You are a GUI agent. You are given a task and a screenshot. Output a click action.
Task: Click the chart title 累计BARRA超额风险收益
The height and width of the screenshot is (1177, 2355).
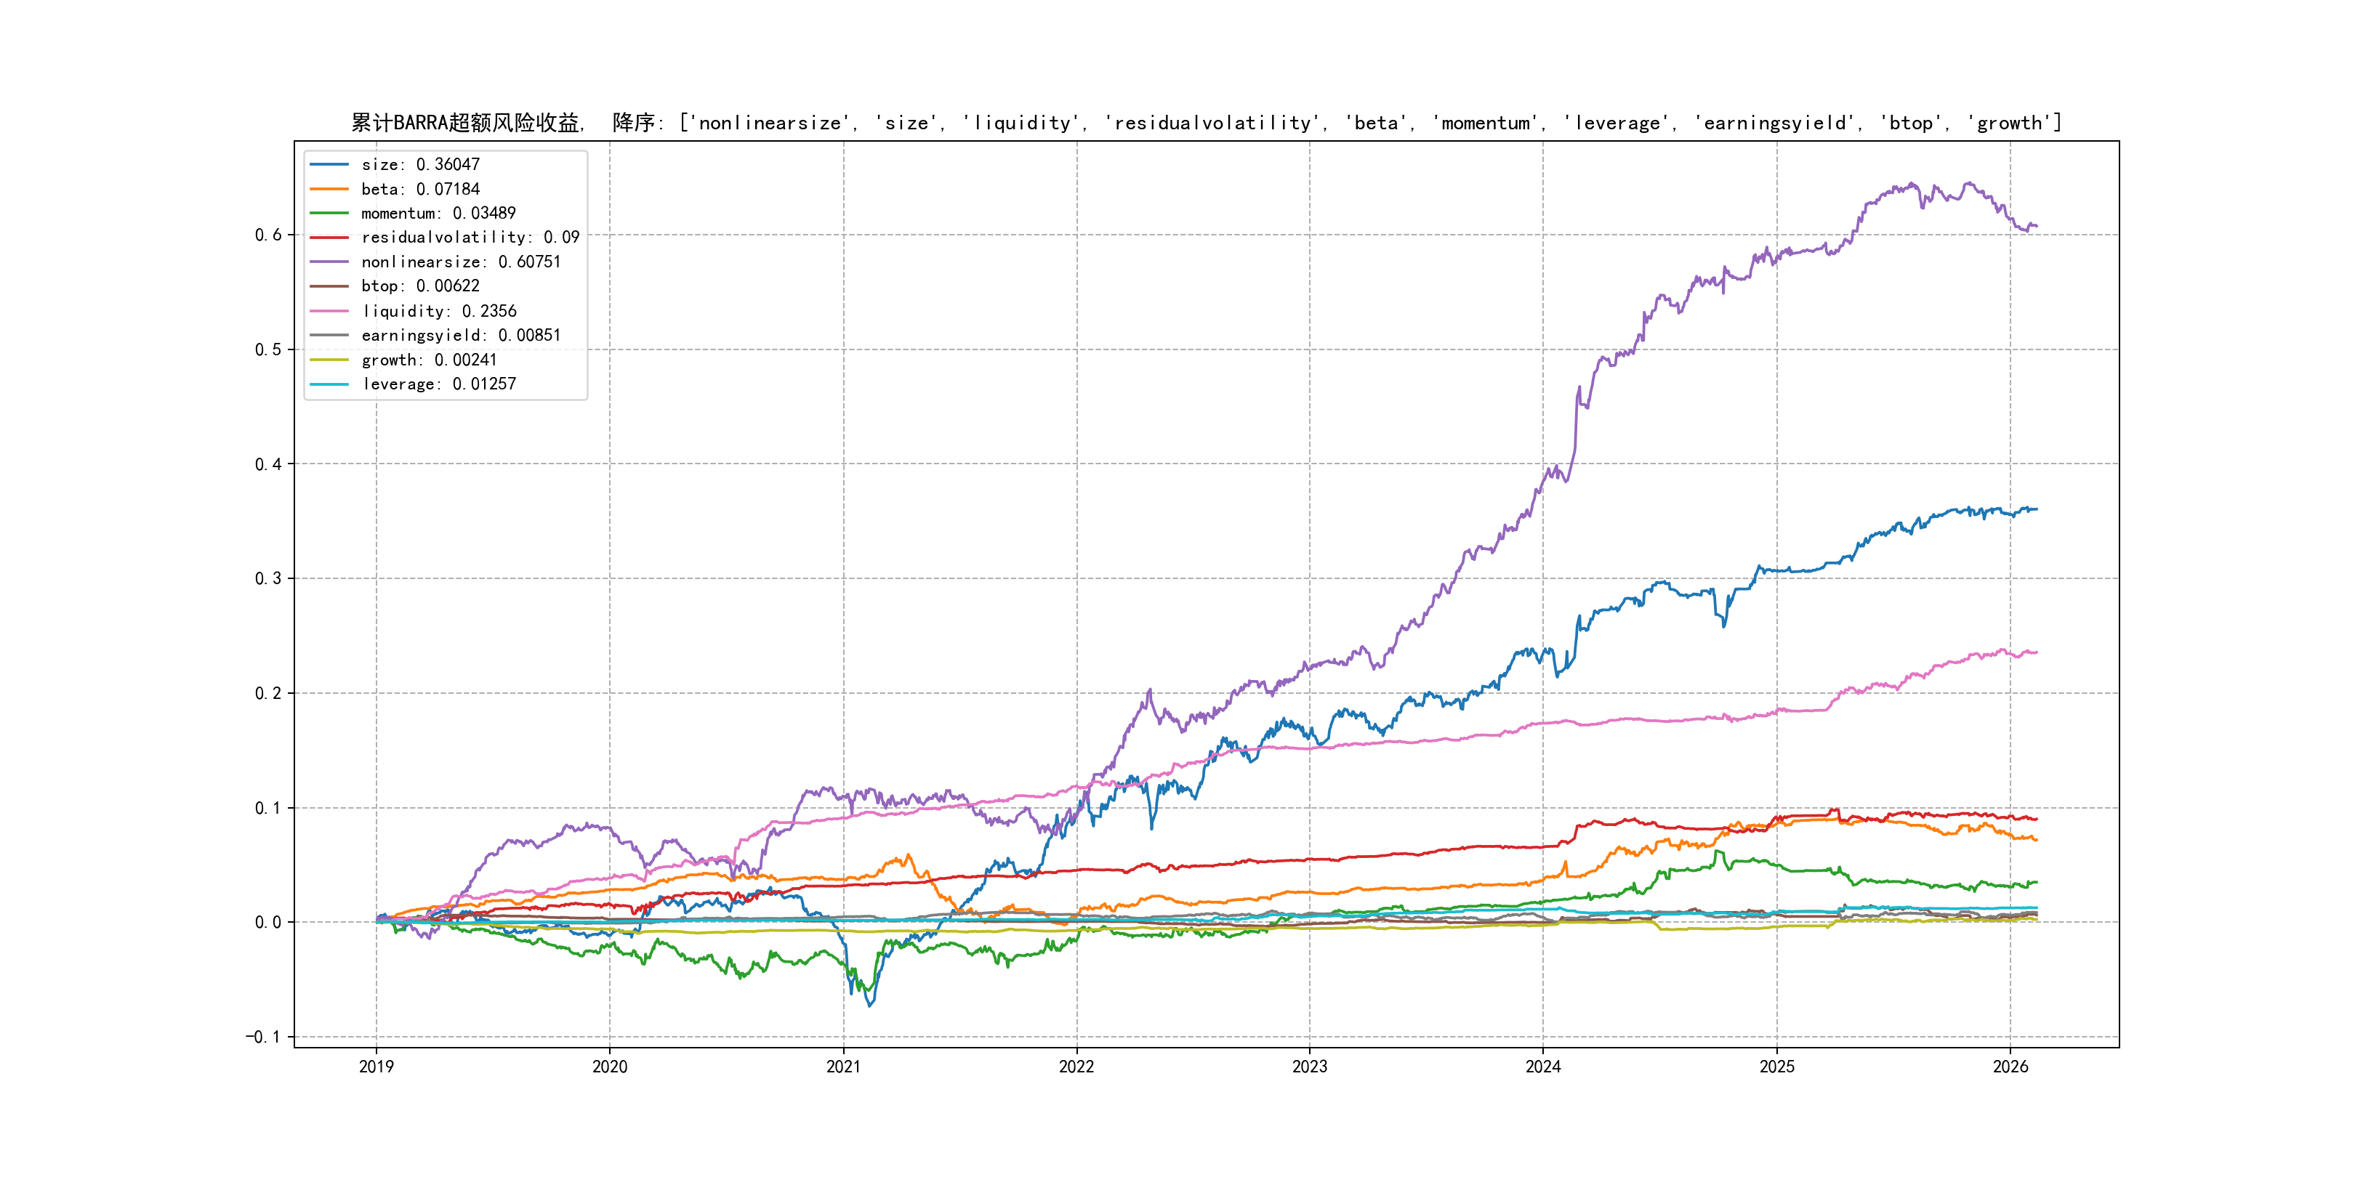(466, 124)
